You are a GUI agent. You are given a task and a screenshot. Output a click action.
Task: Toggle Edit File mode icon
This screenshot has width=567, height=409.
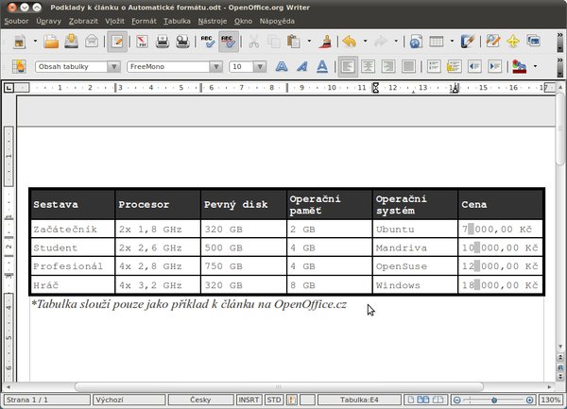(x=117, y=42)
